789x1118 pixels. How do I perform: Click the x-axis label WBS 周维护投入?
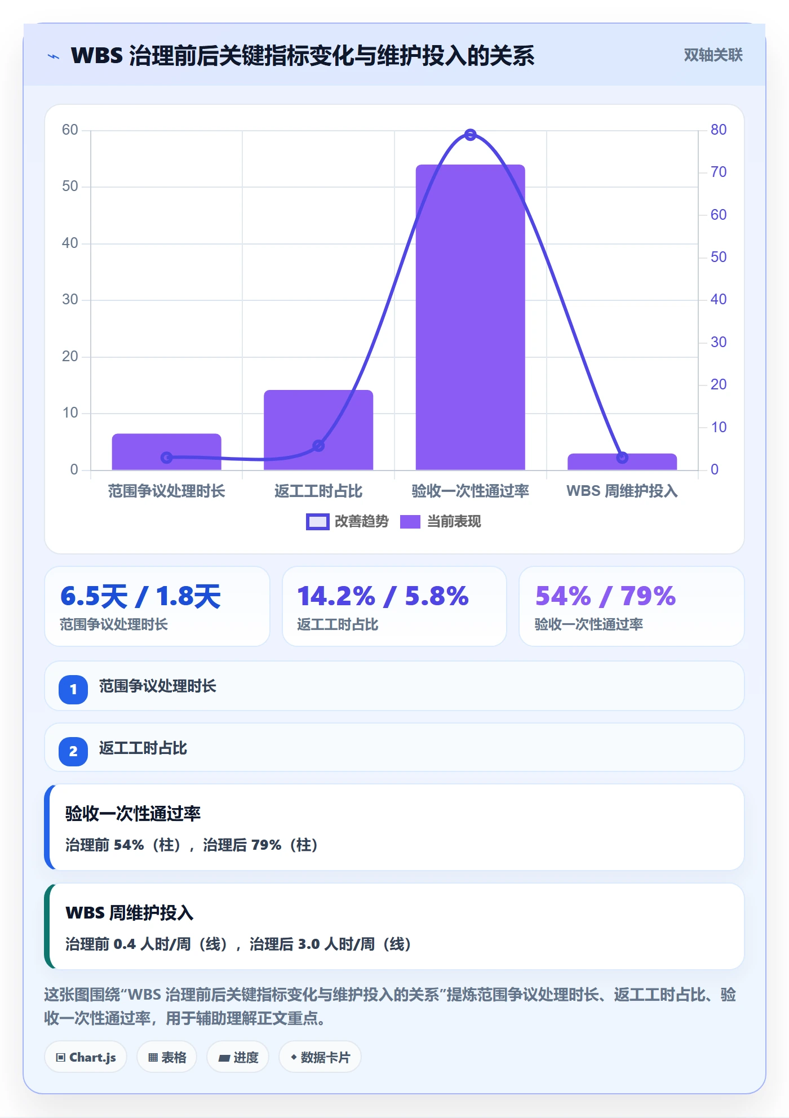pyautogui.click(x=622, y=491)
